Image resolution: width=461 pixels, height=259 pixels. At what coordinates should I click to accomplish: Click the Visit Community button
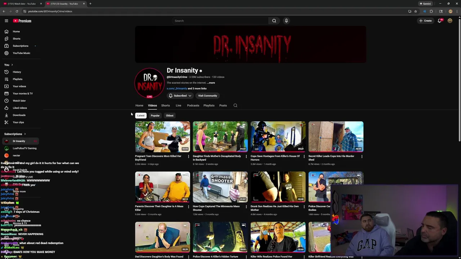pyautogui.click(x=207, y=96)
